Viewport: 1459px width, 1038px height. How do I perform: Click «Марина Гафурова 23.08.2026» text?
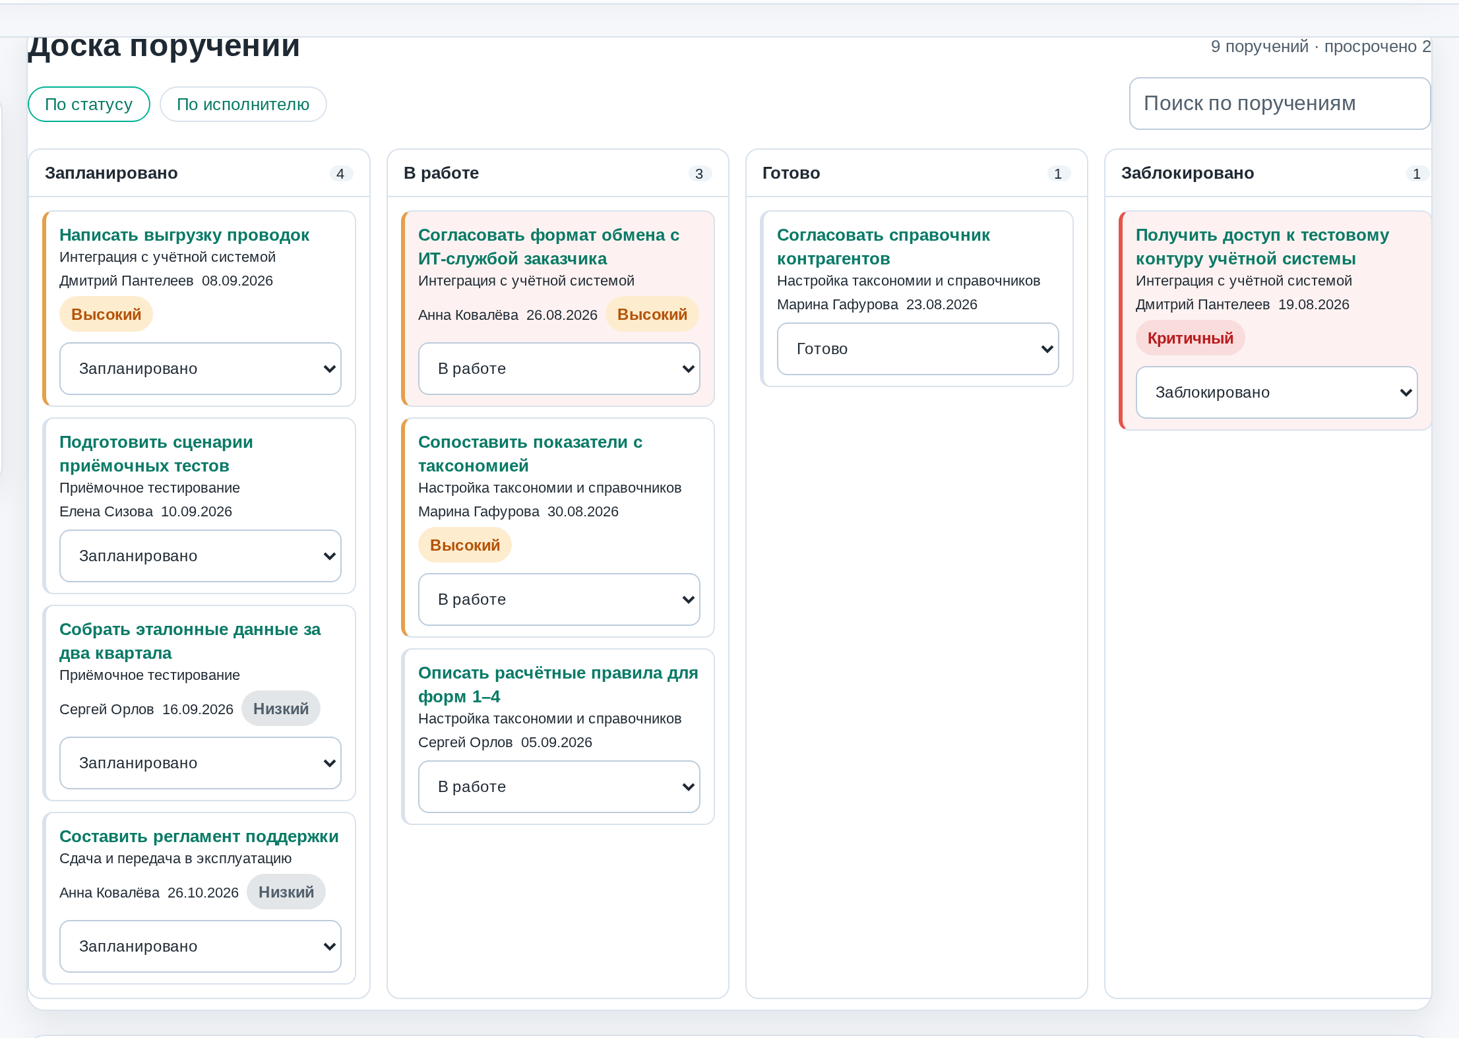[x=877, y=305]
